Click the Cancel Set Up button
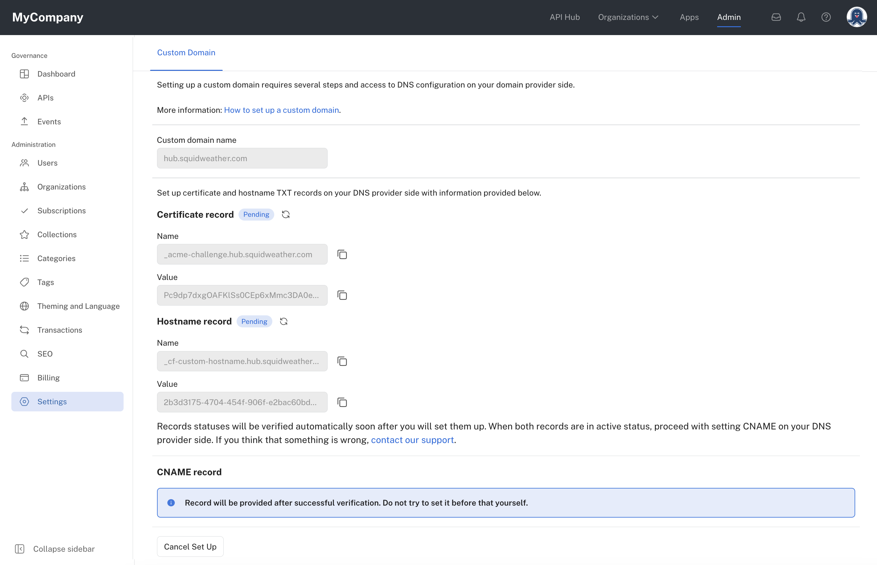The width and height of the screenshot is (877, 565). coord(190,546)
